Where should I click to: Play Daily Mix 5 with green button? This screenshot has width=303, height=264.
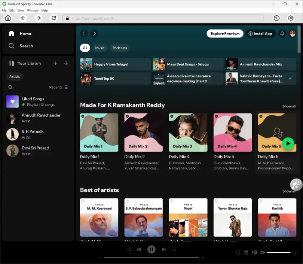click(288, 143)
